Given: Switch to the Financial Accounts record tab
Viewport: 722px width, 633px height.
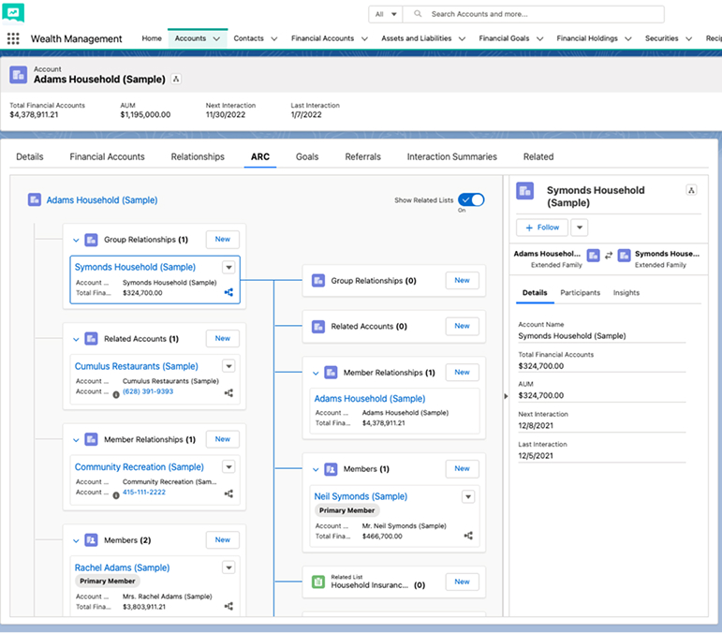Looking at the screenshot, I should [108, 157].
